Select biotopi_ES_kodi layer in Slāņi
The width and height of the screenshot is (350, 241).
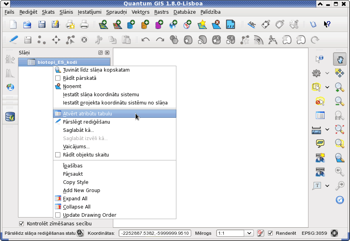64,62
